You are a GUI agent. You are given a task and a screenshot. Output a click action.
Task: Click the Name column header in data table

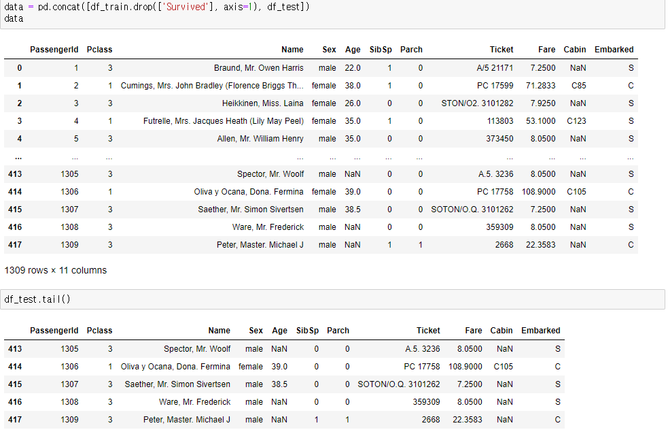point(292,50)
